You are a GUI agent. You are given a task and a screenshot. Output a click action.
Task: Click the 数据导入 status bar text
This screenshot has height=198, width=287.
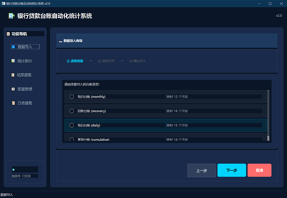7,195
